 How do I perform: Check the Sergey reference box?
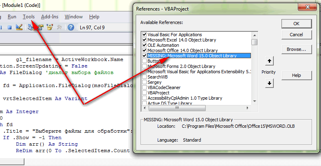pos(144,82)
